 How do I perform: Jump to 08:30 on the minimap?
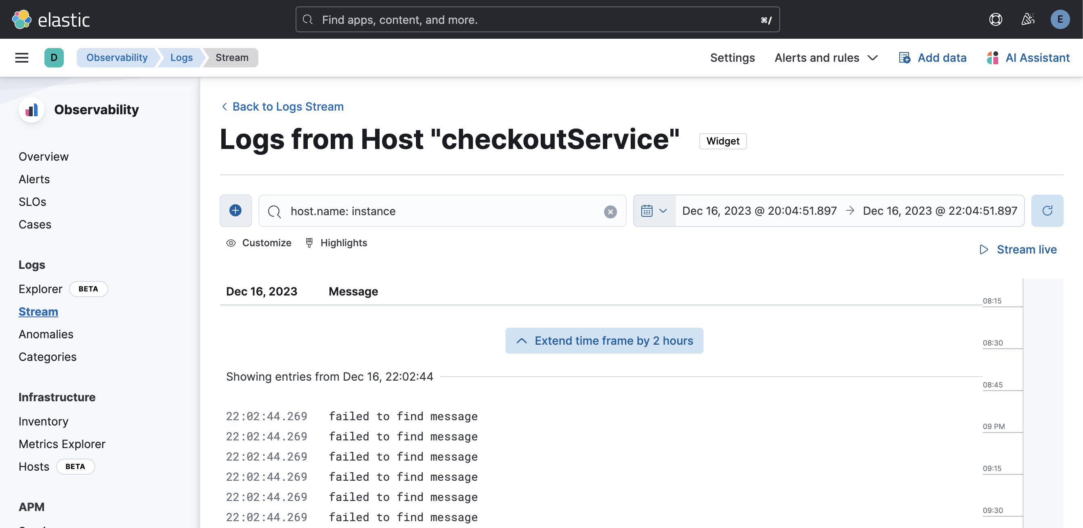point(992,343)
